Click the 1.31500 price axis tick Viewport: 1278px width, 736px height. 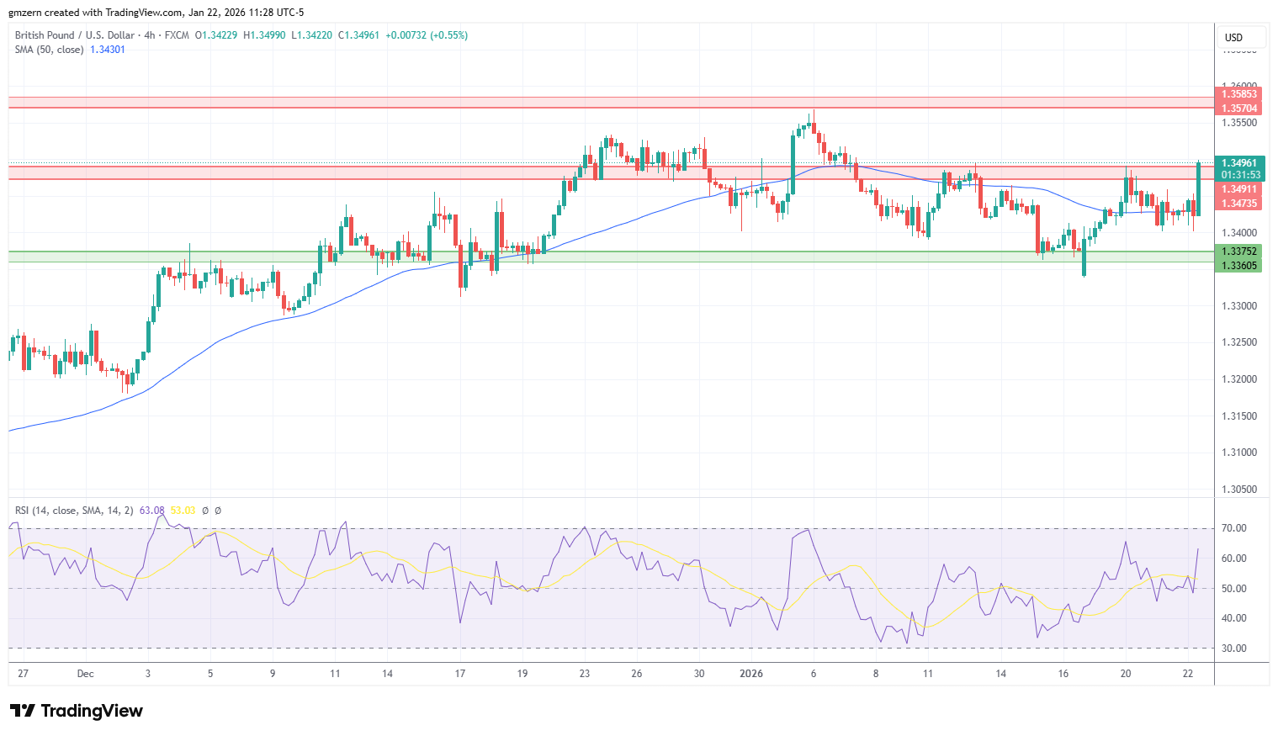click(x=1239, y=416)
